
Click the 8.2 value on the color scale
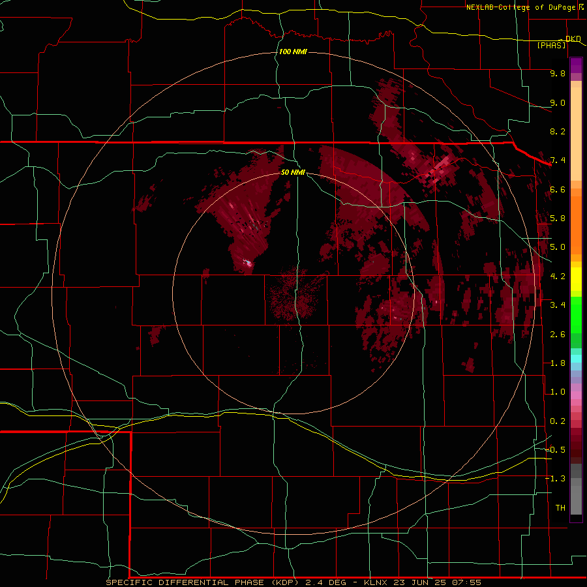point(558,131)
